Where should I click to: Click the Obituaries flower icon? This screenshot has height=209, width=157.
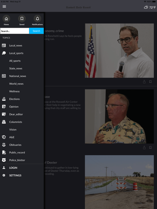click(4, 145)
